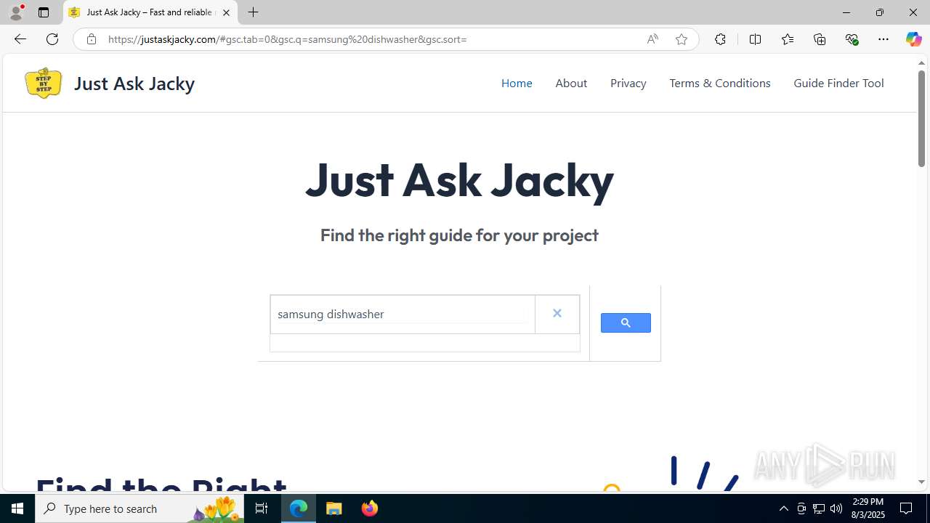The height and width of the screenshot is (523, 930).
Task: Open Settings and more menu
Action: pyautogui.click(x=883, y=39)
